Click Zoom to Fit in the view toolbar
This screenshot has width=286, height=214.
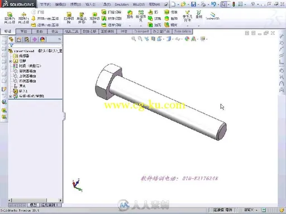pos(134,39)
